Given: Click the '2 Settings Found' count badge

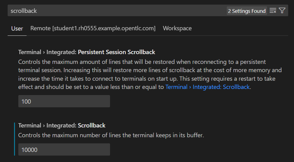Looking at the screenshot, I should coord(247,11).
